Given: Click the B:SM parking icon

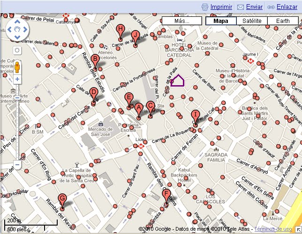Looking at the screenshot, I should point(37,126).
